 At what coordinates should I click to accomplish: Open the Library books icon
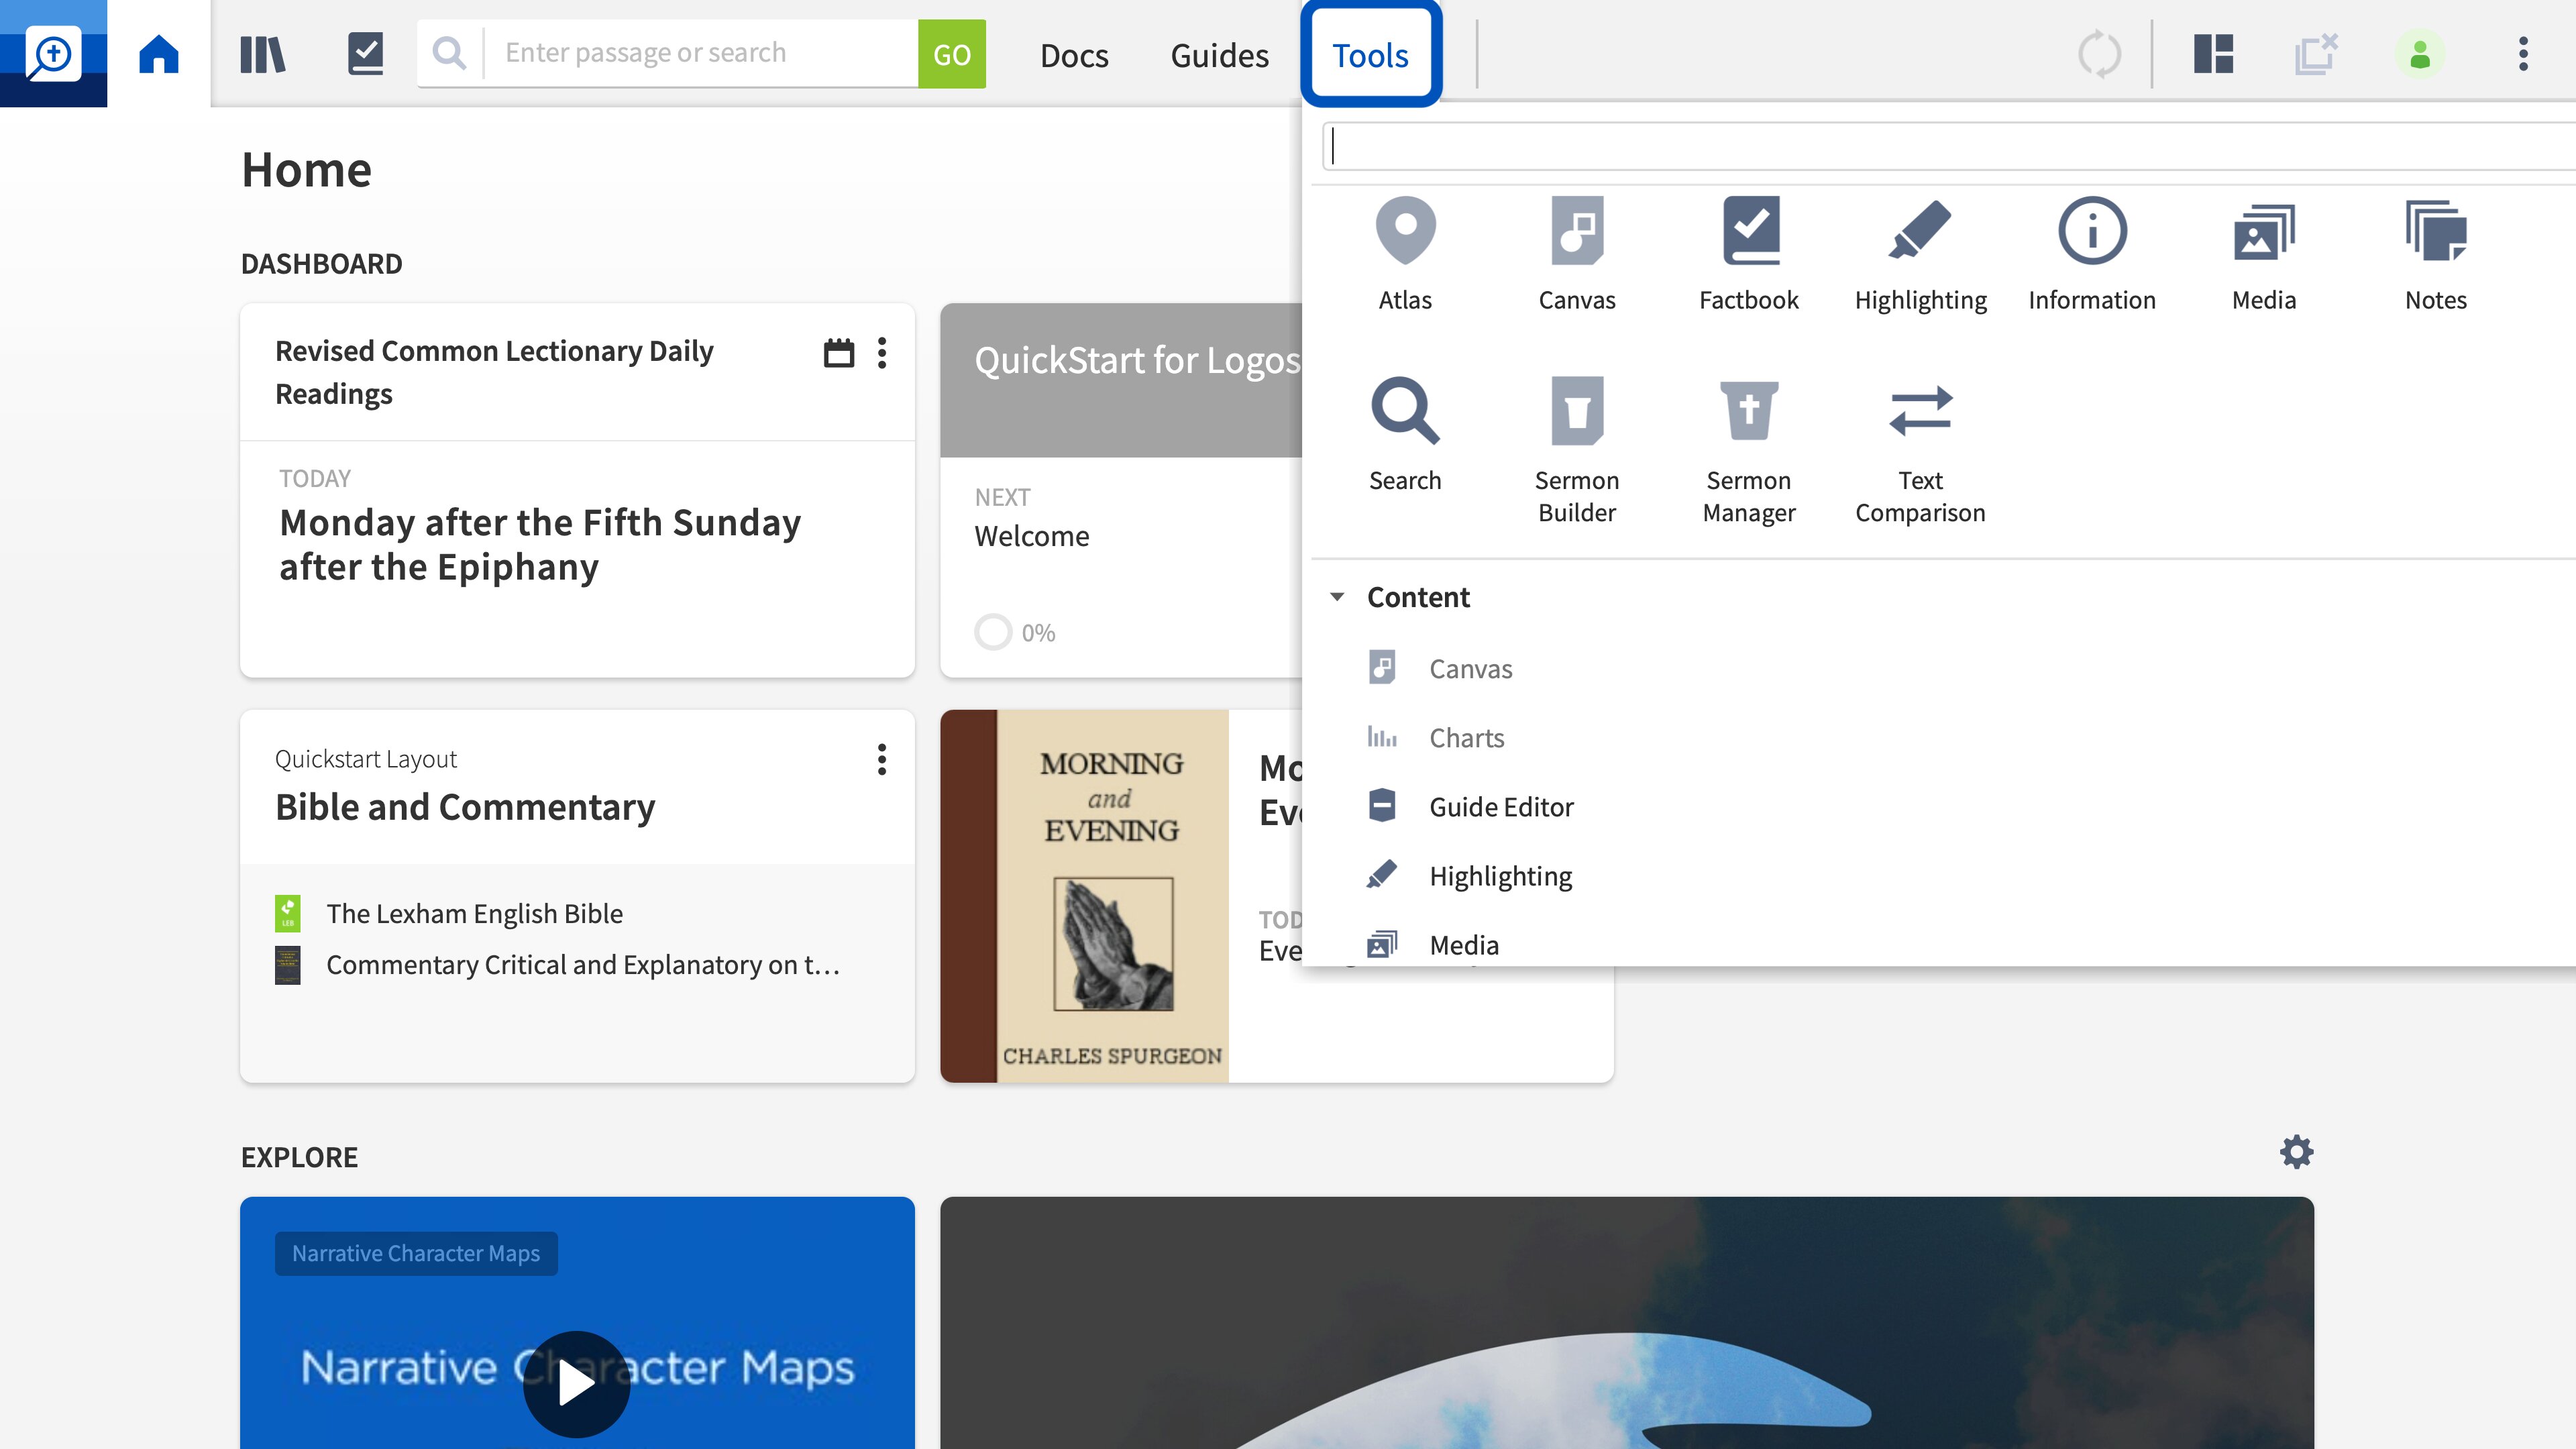pyautogui.click(x=263, y=53)
